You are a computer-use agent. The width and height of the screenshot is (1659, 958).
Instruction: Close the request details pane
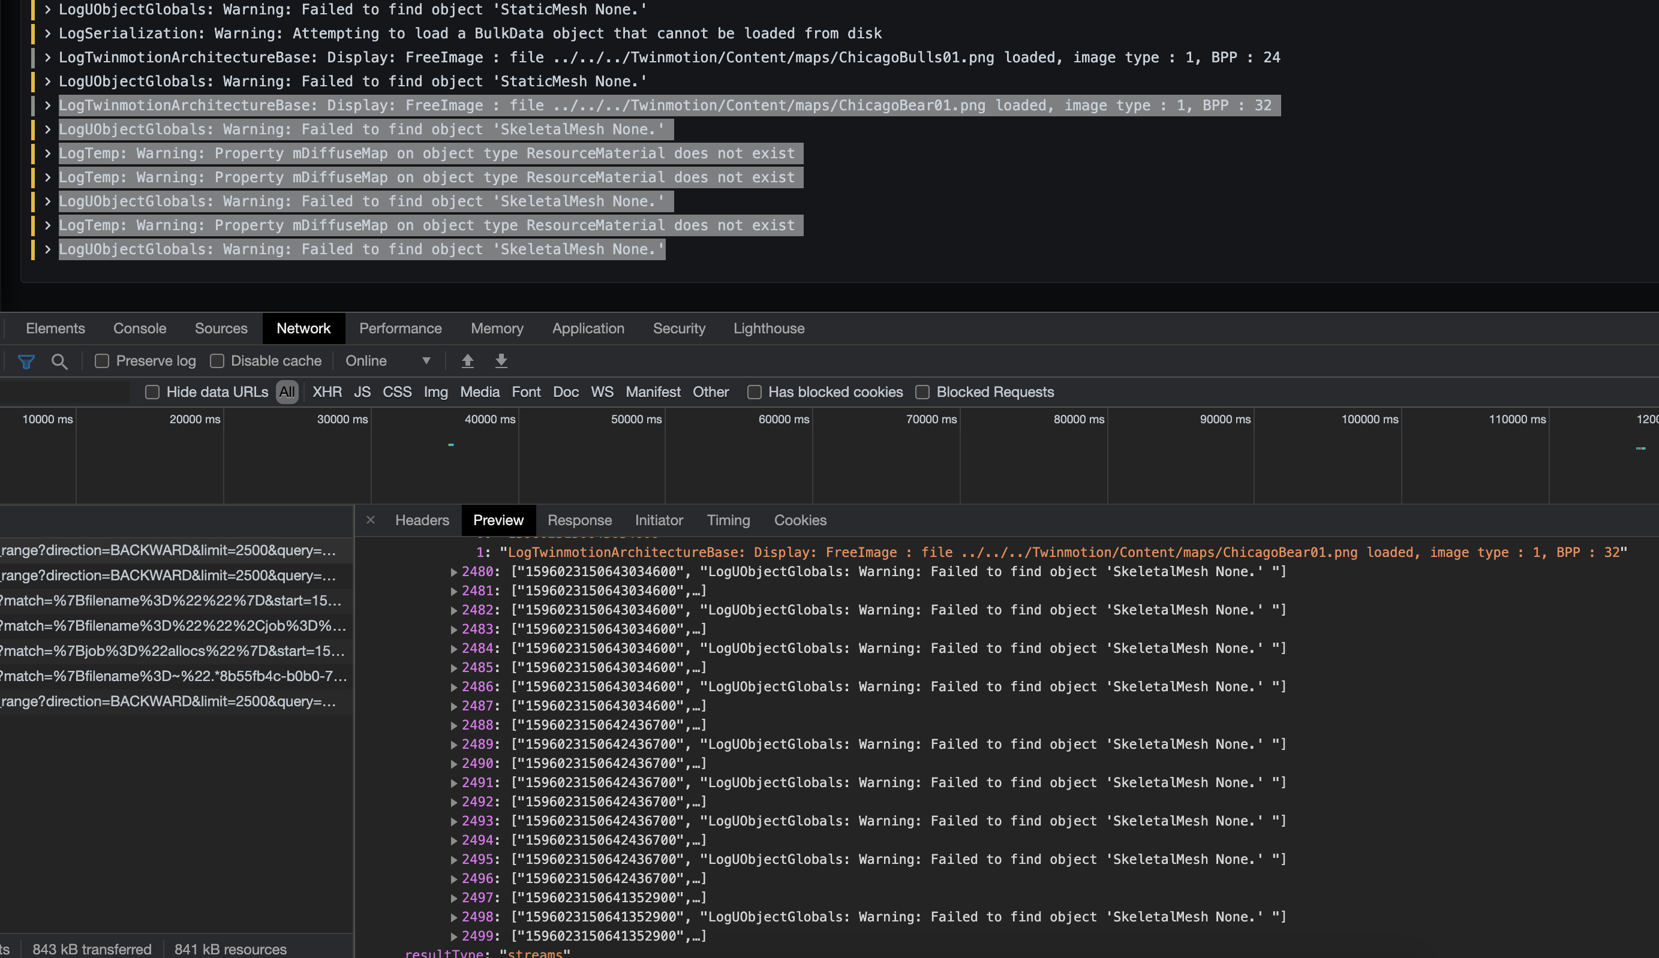(370, 520)
